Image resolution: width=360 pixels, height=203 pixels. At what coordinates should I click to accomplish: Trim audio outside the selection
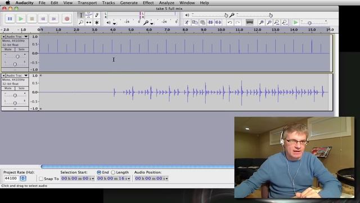[210, 23]
